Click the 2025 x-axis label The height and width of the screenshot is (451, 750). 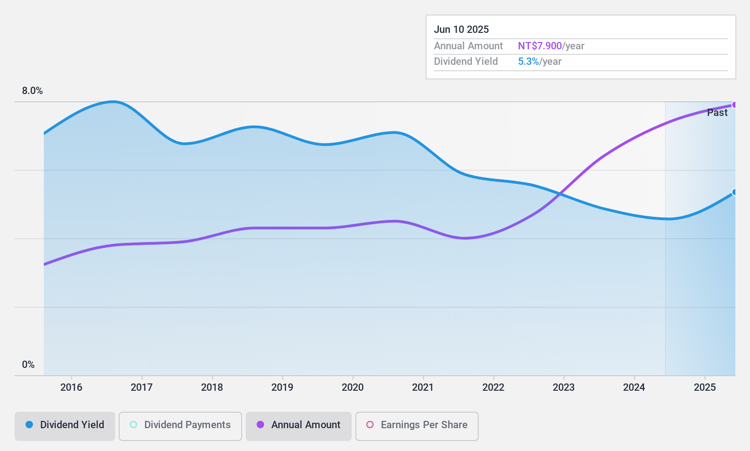point(705,388)
